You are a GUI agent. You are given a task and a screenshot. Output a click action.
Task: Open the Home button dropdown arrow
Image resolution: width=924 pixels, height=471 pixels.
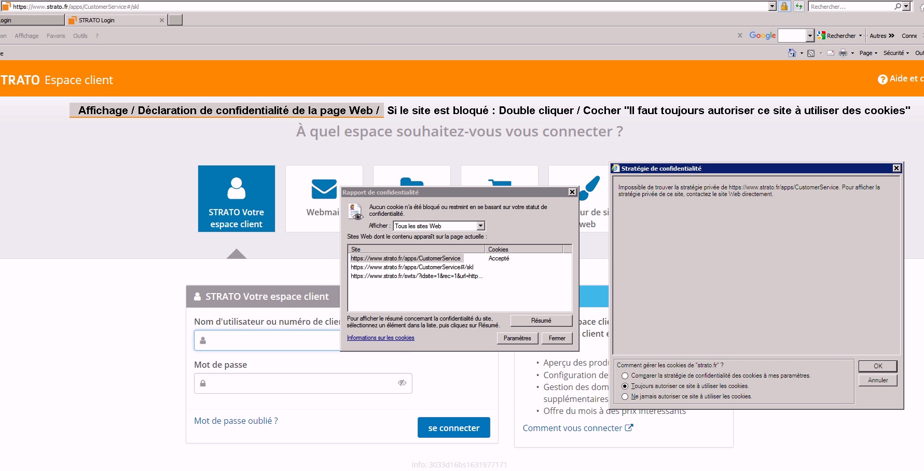click(802, 53)
